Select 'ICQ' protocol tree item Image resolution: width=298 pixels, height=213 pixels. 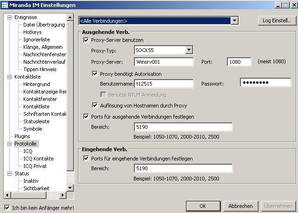[28, 151]
